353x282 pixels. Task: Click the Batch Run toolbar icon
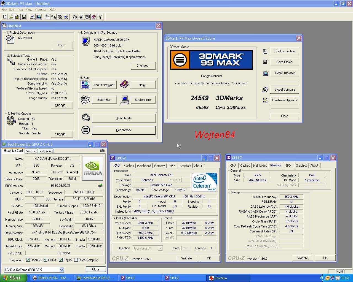pyautogui.click(x=87, y=17)
